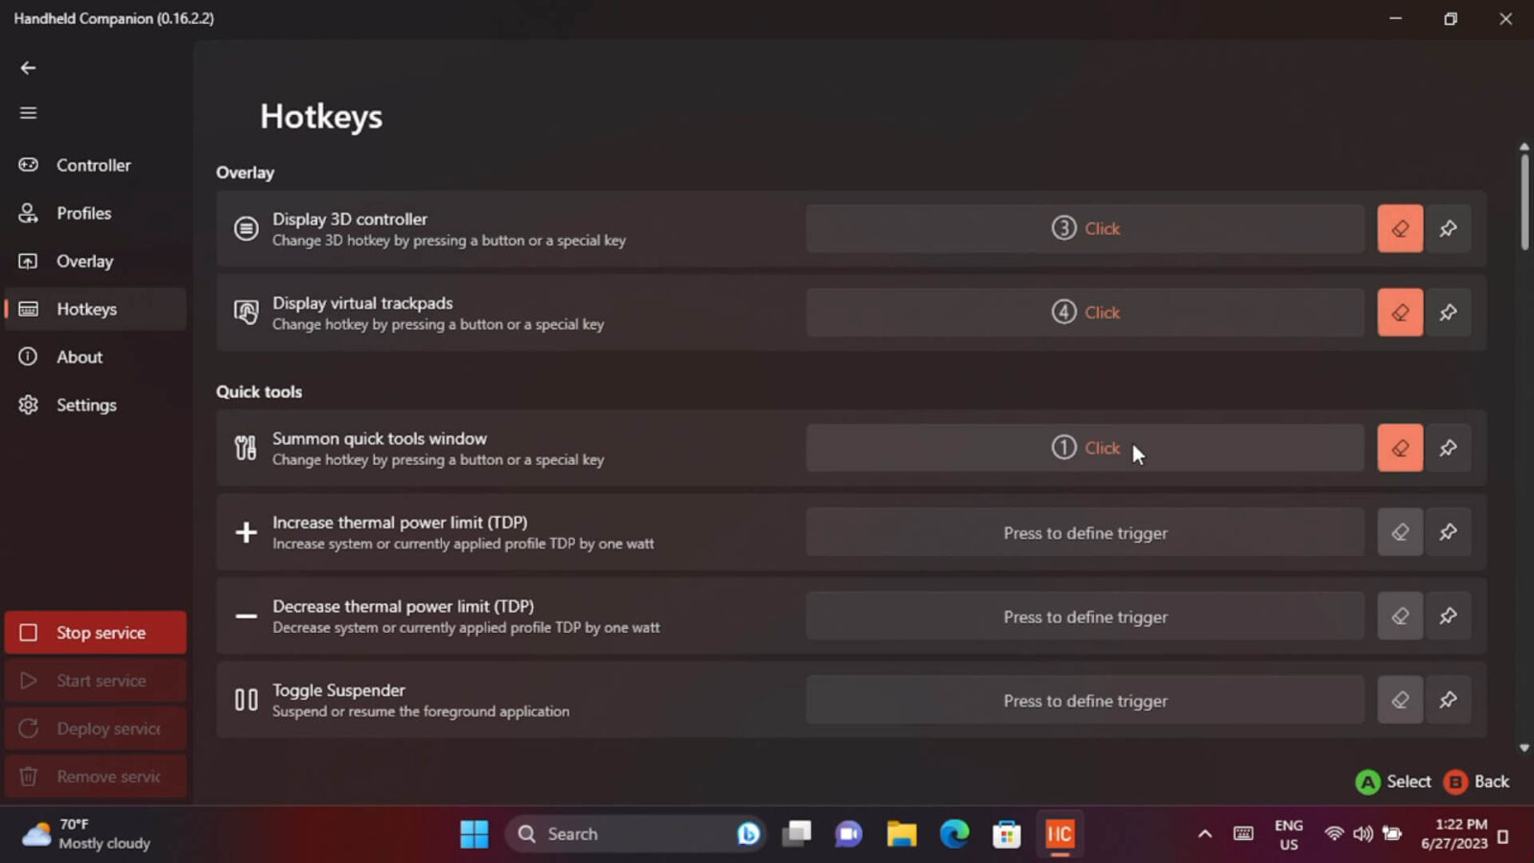Go back using the arrow icon

(28, 68)
